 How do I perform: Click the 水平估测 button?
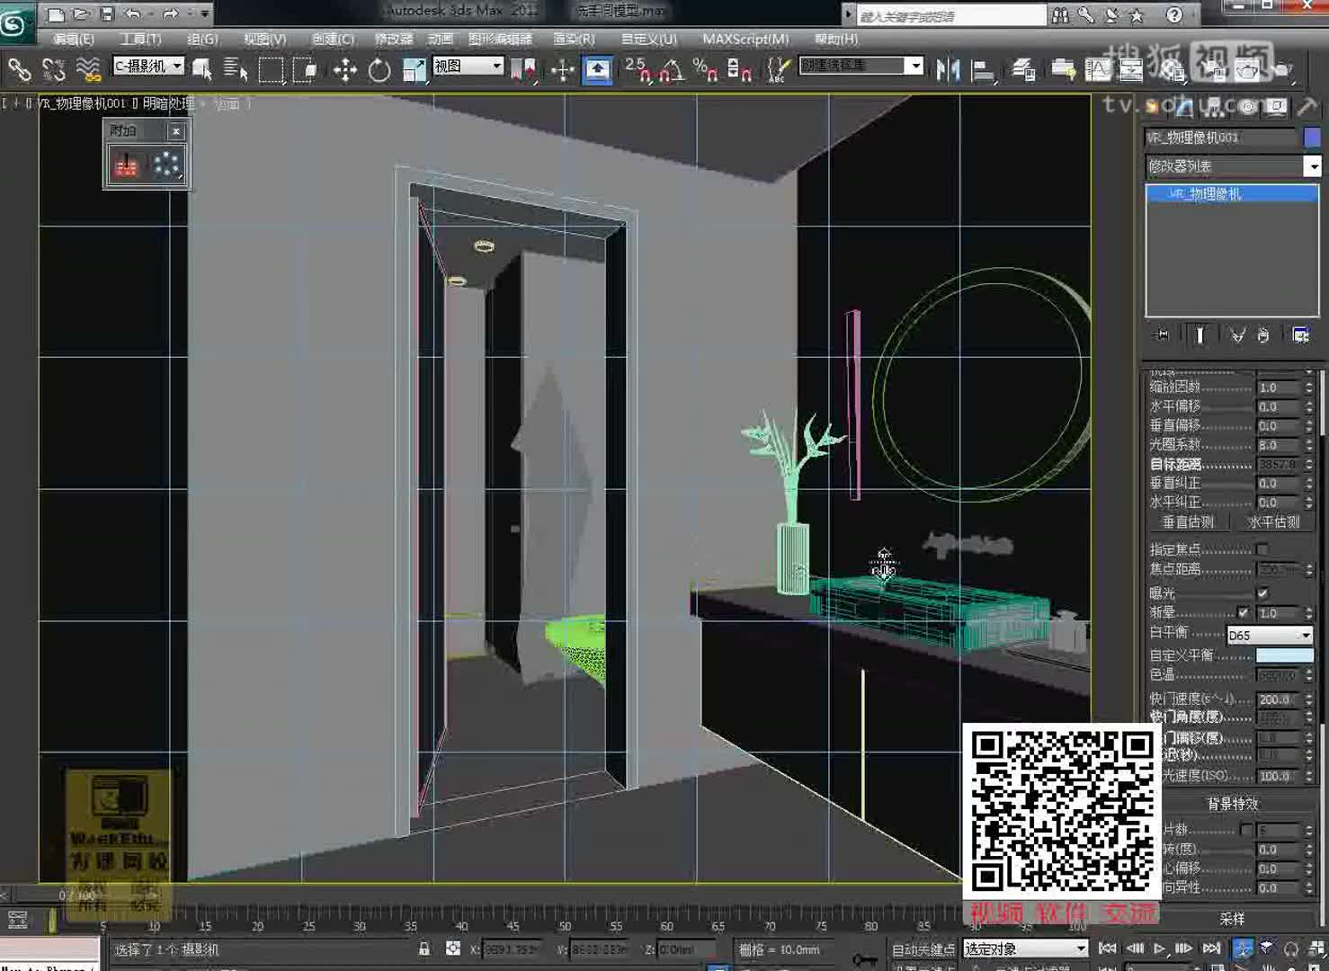click(x=1273, y=522)
